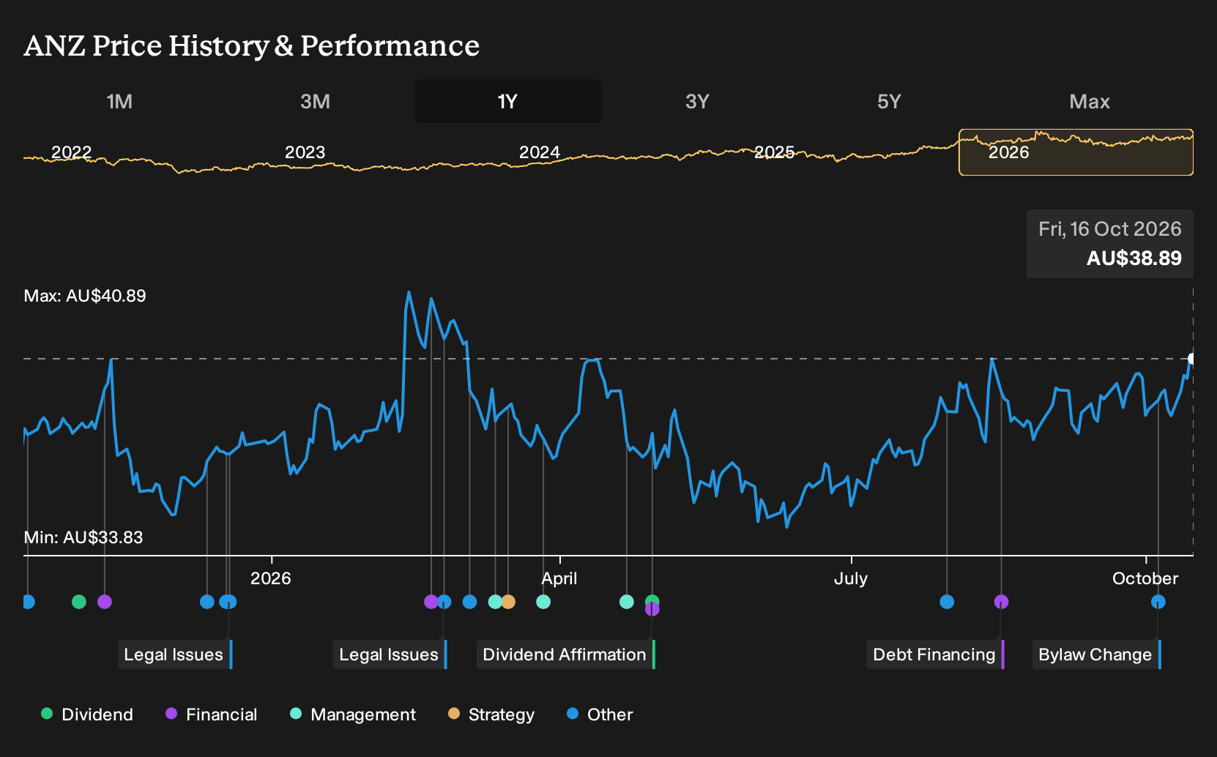The image size is (1217, 757).
Task: Open the Debt Financing event label
Action: [936, 655]
